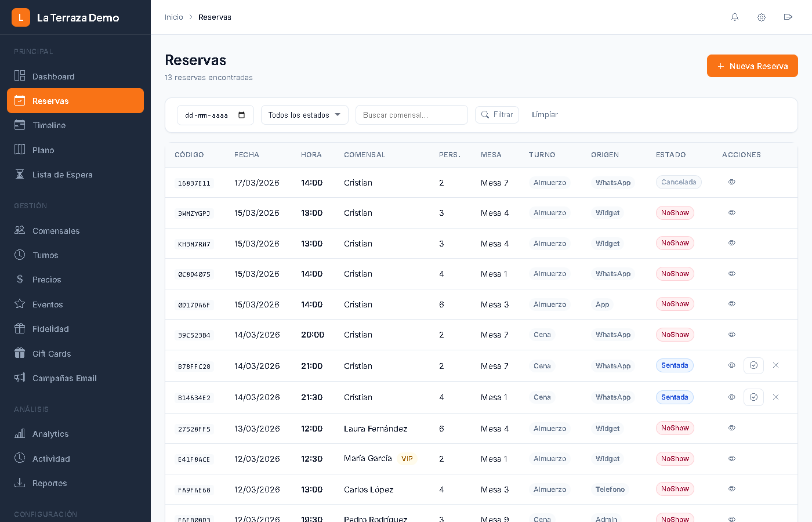Cancel reservation B78FFC28 with X icon
This screenshot has width=812, height=522.
(775, 365)
